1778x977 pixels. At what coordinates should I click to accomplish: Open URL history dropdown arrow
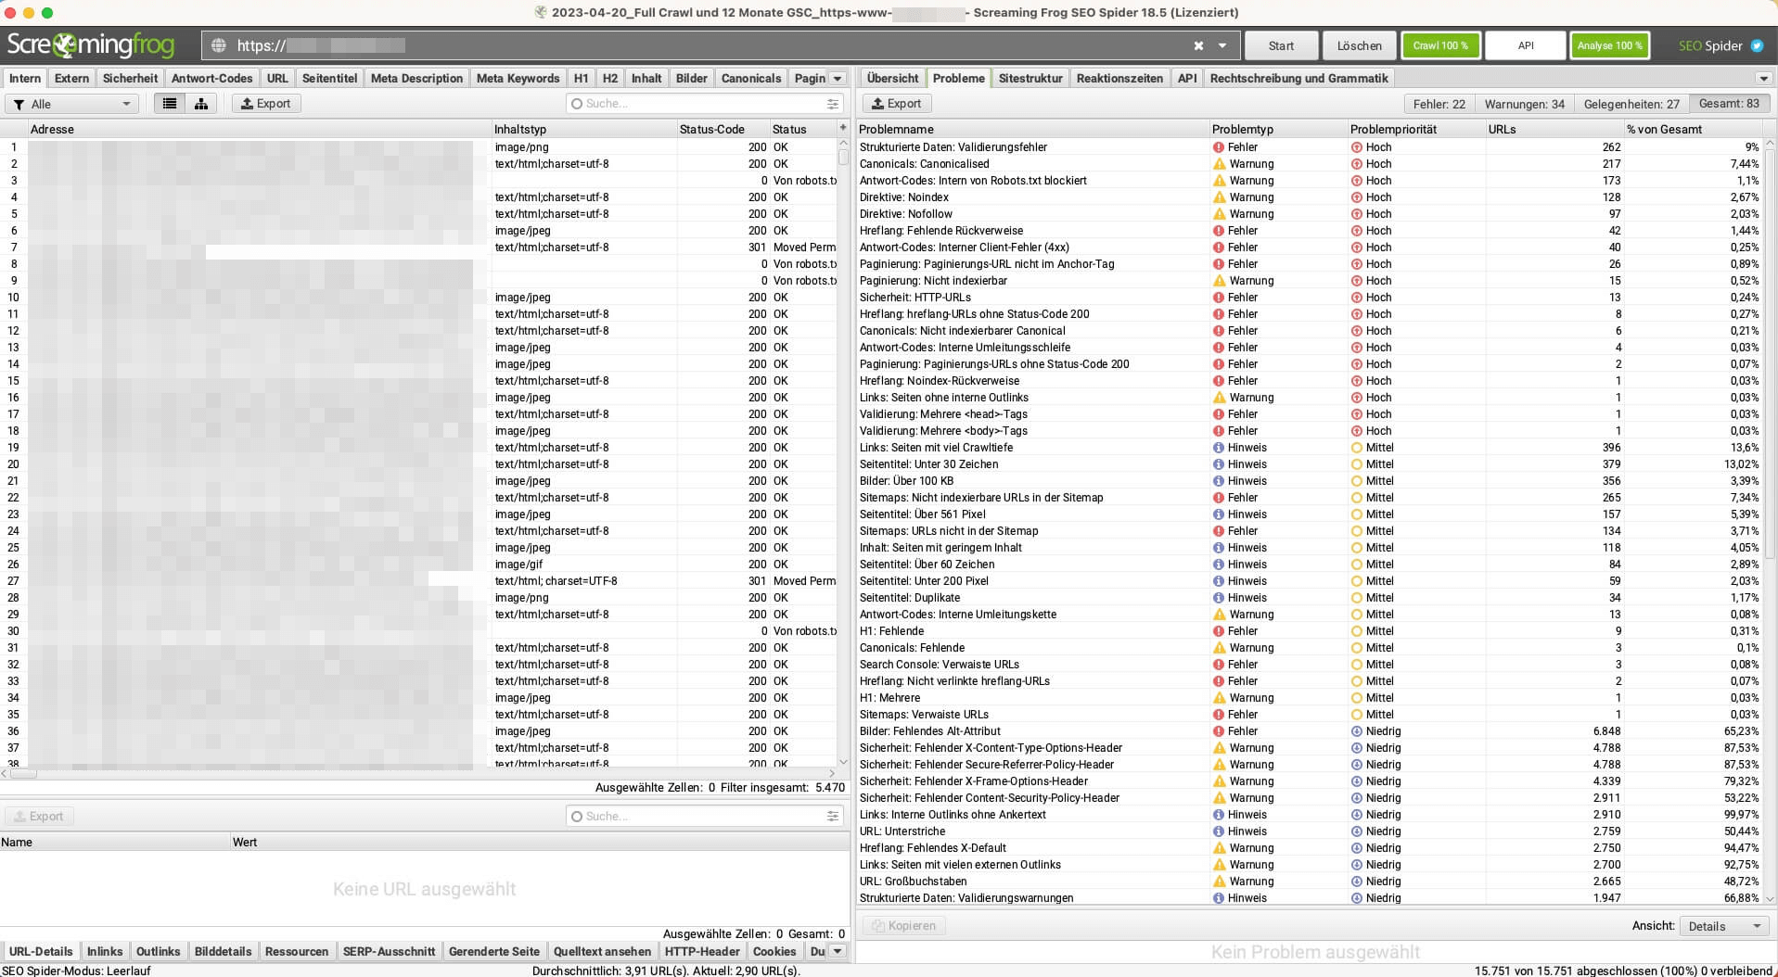click(x=1222, y=45)
